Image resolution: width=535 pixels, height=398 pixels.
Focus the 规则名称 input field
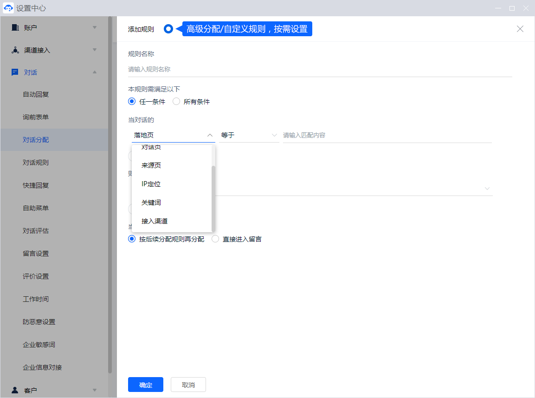click(x=320, y=69)
